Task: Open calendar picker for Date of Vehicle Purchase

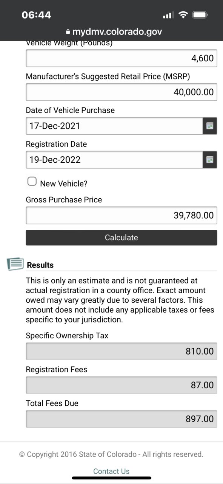Action: click(x=210, y=126)
